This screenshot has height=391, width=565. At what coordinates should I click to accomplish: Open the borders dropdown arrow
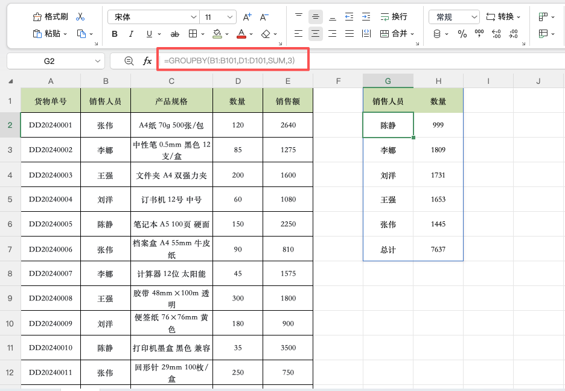pos(203,34)
